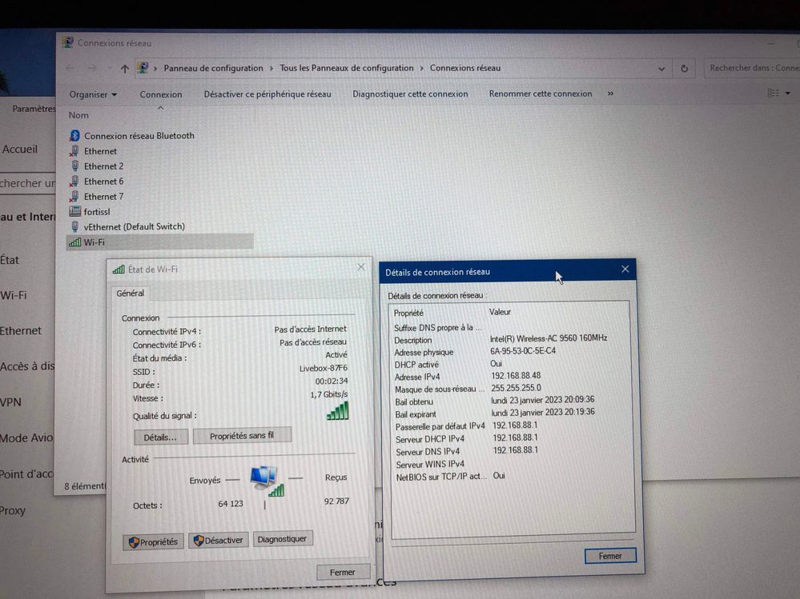Select VPN in Settings sidebar
The image size is (800, 599).
[10, 402]
